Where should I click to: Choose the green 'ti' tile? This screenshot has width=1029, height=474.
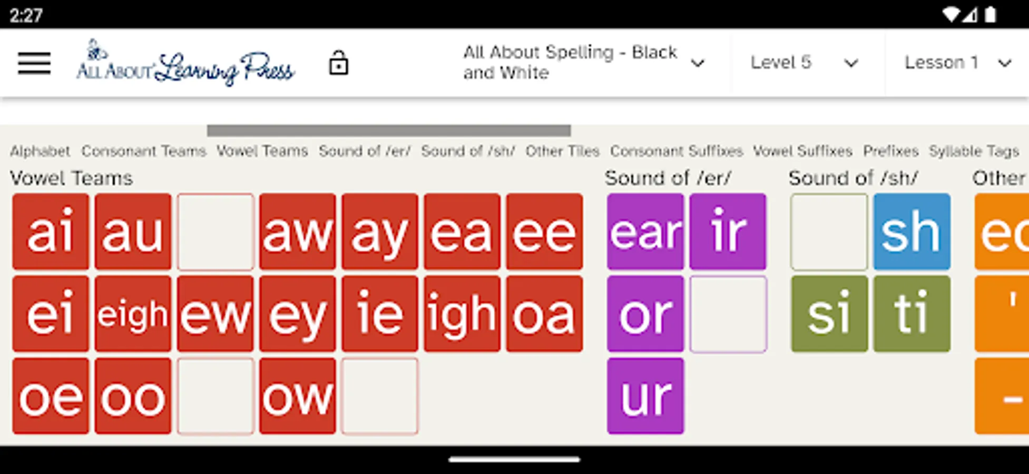tap(912, 314)
